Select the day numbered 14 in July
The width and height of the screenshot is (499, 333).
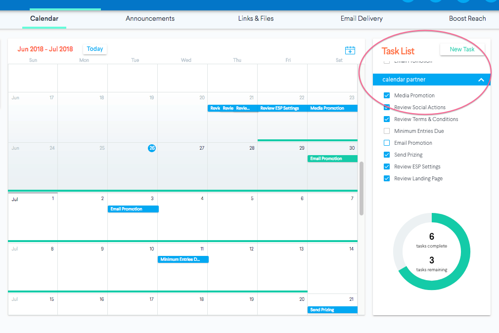pyautogui.click(x=351, y=249)
